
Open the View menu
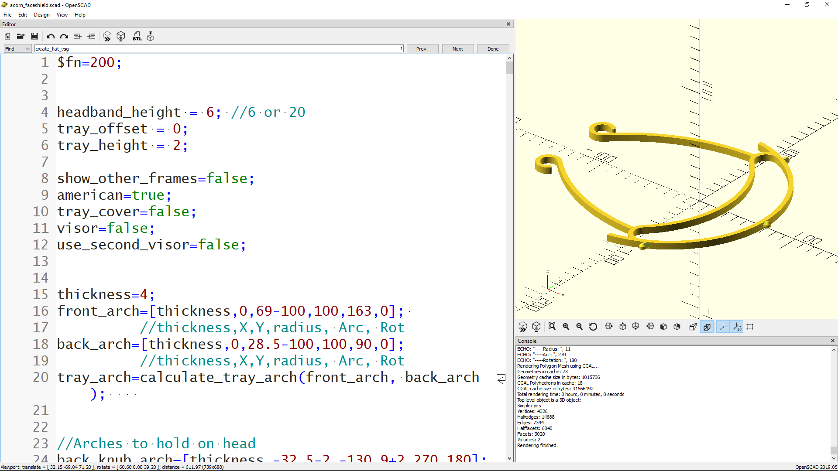[62, 14]
